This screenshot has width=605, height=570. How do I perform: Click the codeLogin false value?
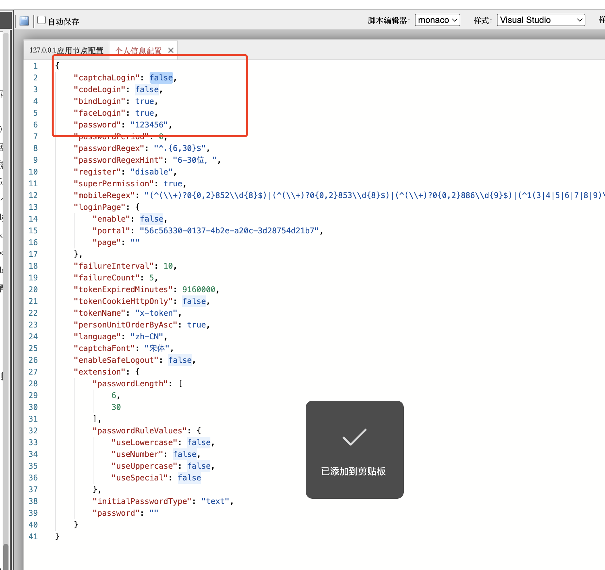click(147, 90)
